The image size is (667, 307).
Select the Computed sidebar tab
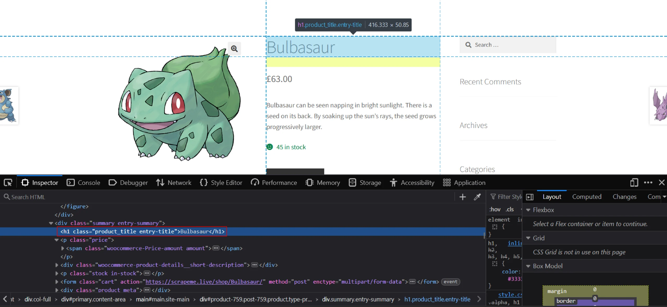(x=586, y=197)
